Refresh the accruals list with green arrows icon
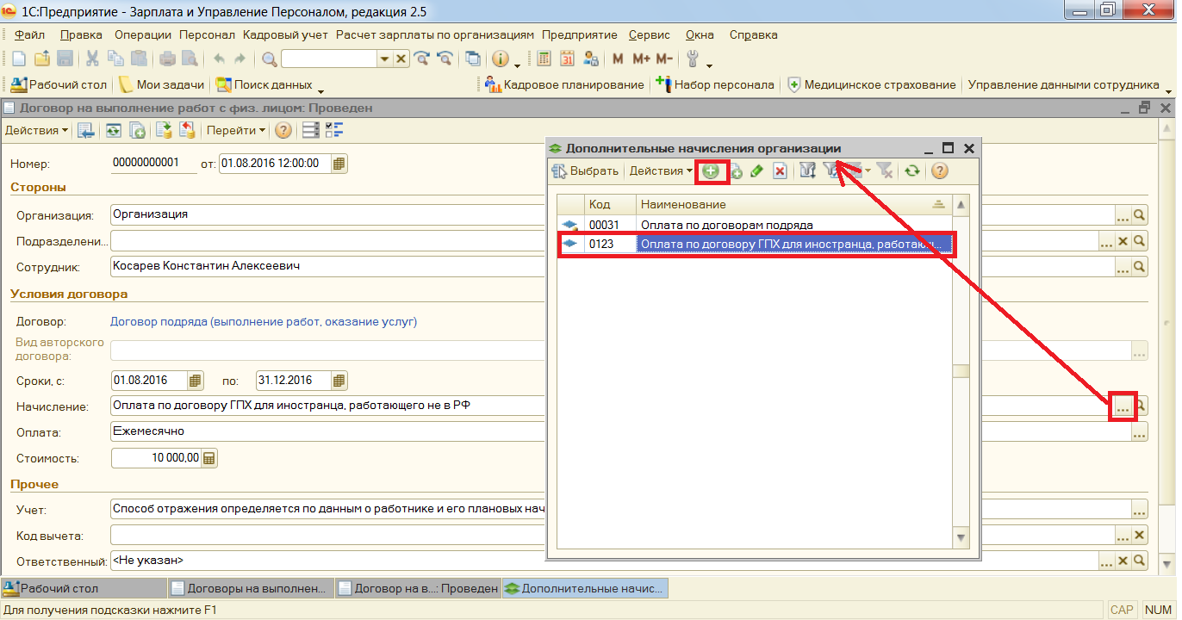 click(x=911, y=171)
